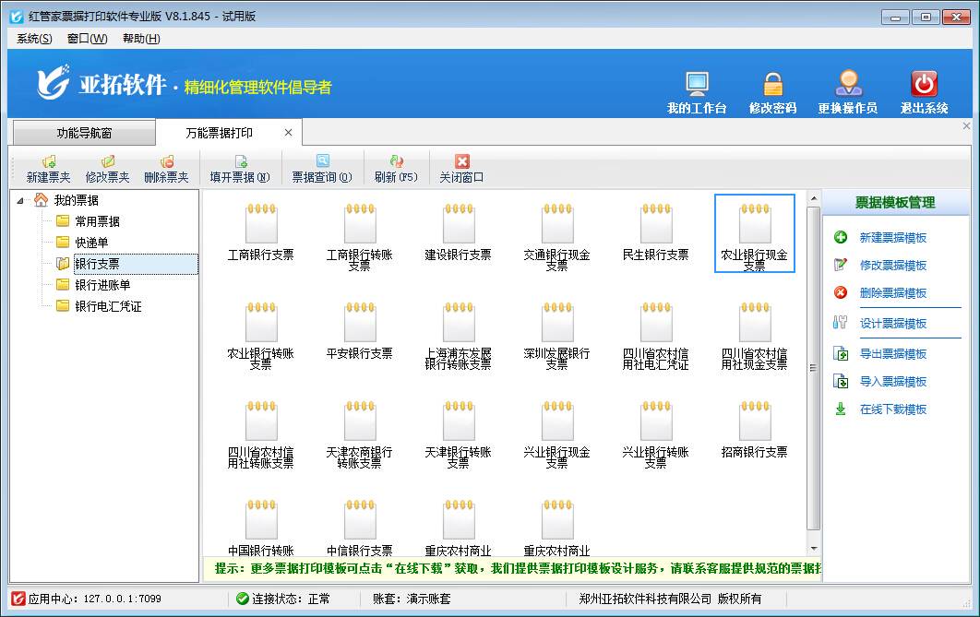This screenshot has width=980, height=617.
Task: Click 应用中心 status bar entry
Action: (87, 599)
